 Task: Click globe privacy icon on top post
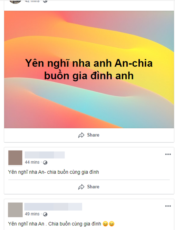(x=45, y=1)
